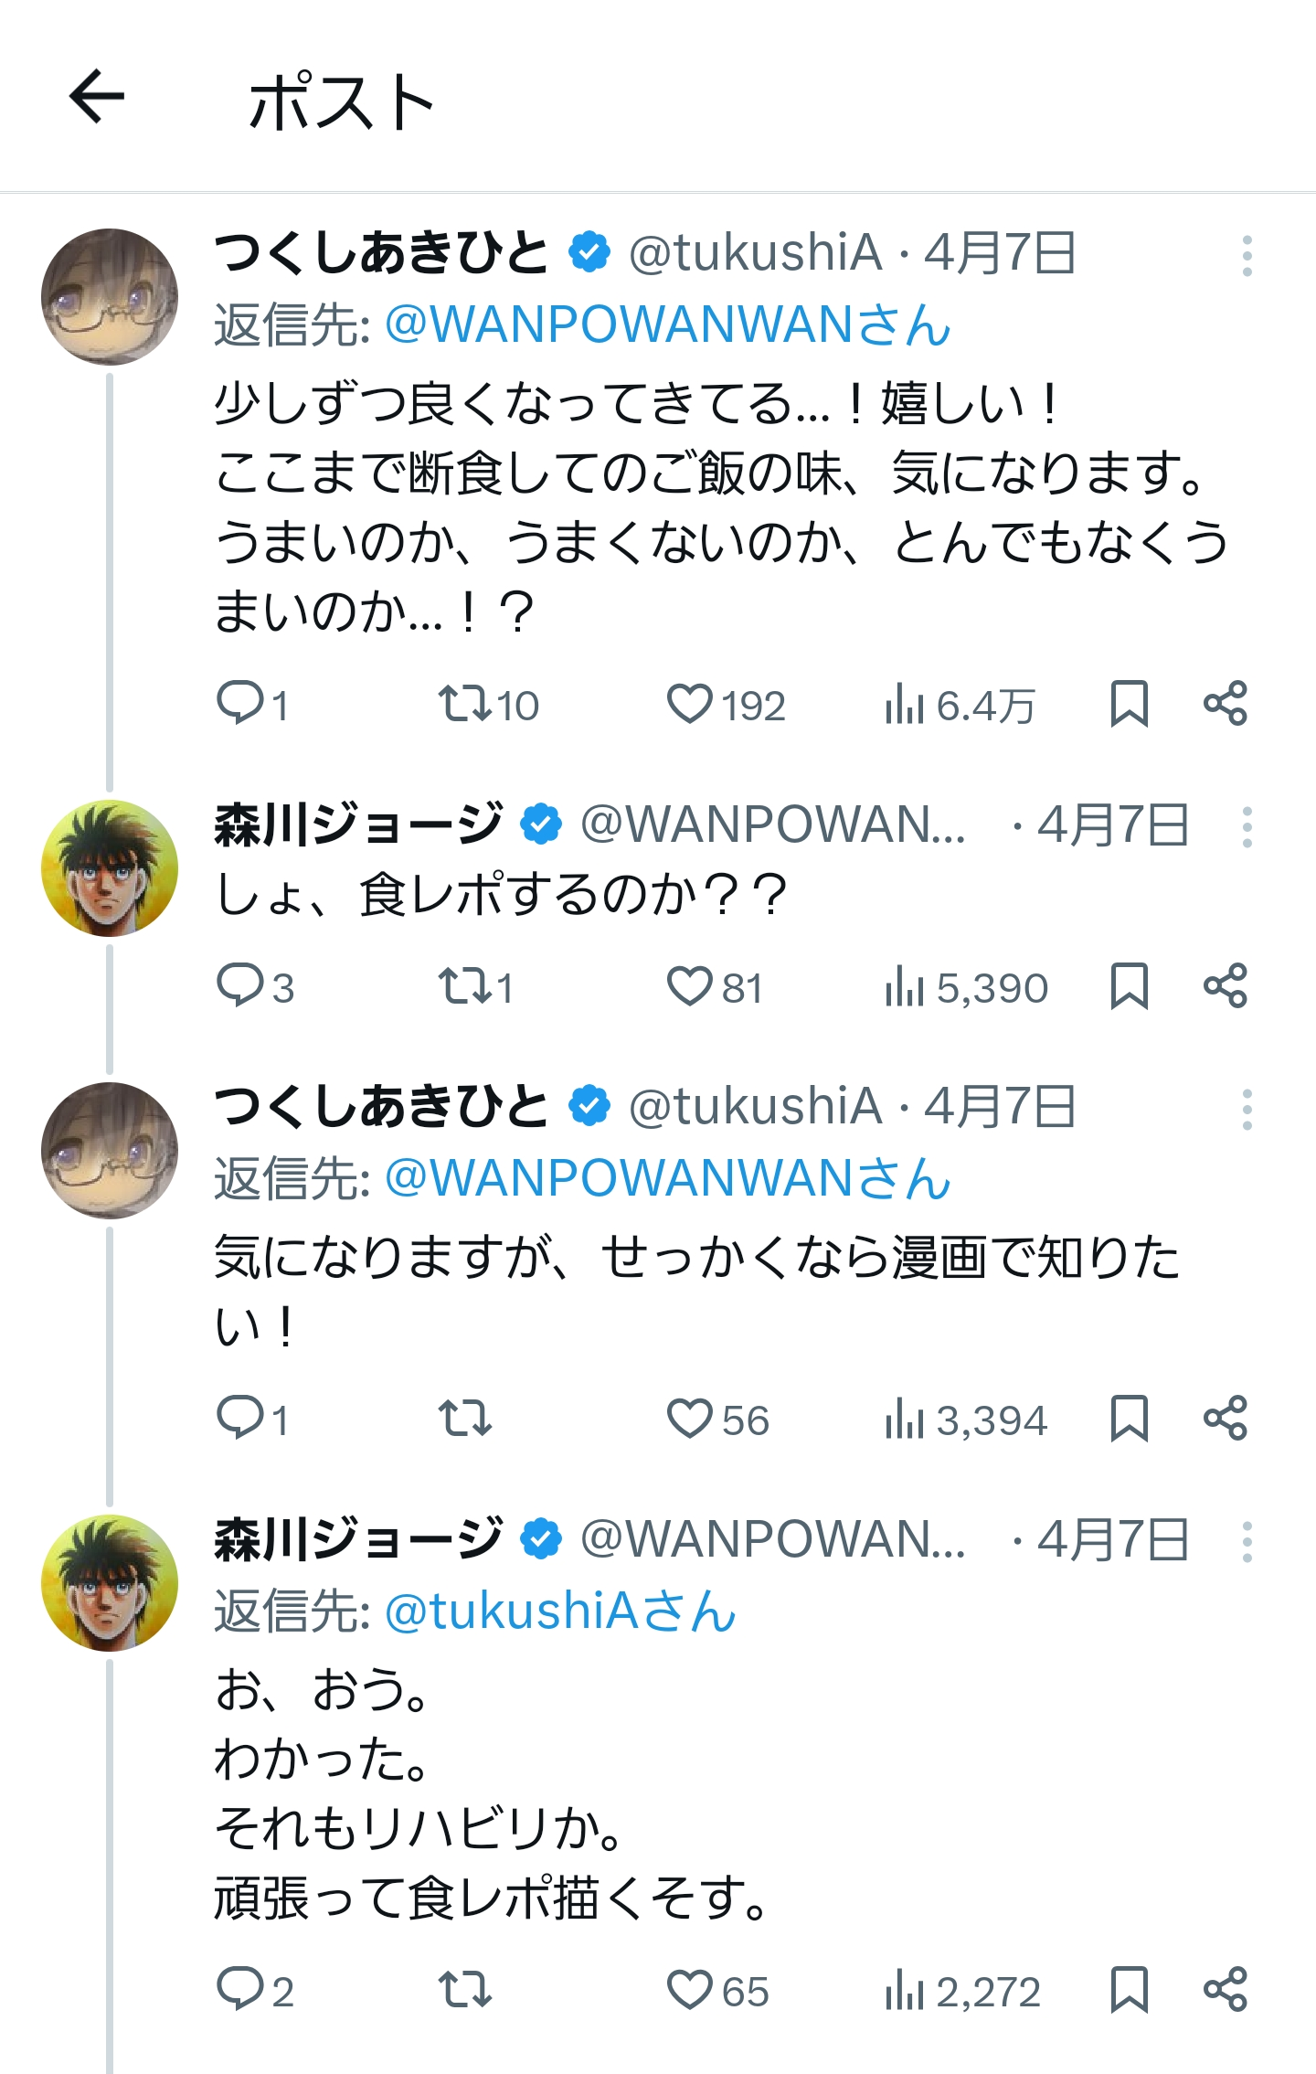Open 森川ジョージ's profile picture on the last post
The width and height of the screenshot is (1316, 2074).
point(110,1583)
